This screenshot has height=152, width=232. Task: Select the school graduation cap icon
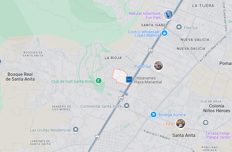coord(205,123)
